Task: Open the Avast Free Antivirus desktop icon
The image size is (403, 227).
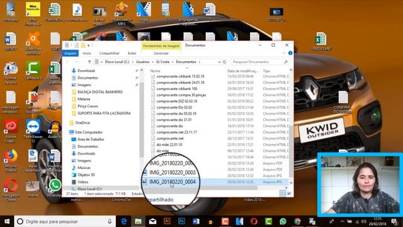Action: tap(33, 43)
